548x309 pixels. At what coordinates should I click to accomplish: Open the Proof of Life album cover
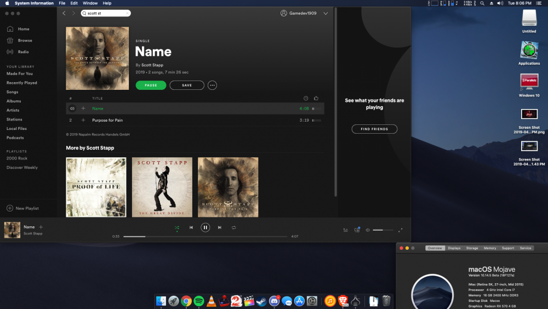[x=96, y=187]
